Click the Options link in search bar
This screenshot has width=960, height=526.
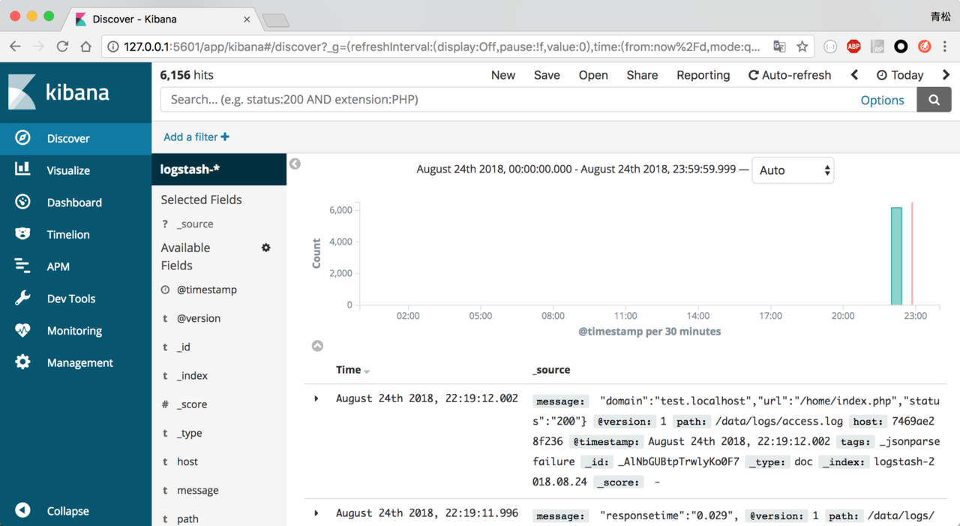click(x=882, y=100)
